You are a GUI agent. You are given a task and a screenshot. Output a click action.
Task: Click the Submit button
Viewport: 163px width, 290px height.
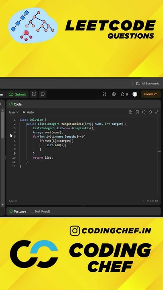(17, 94)
